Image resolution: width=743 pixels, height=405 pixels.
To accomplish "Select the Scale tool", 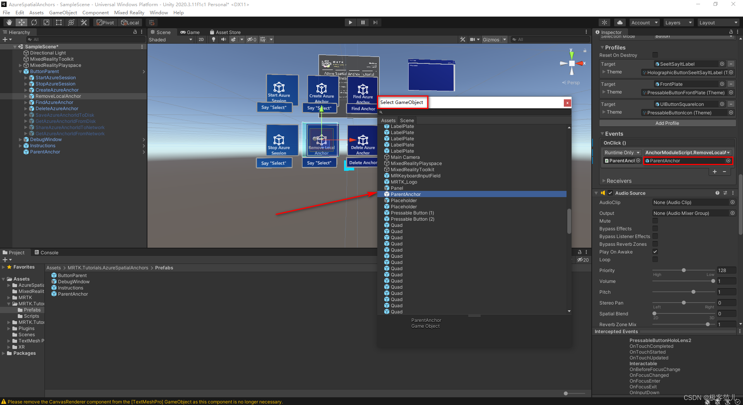I will click(x=46, y=22).
